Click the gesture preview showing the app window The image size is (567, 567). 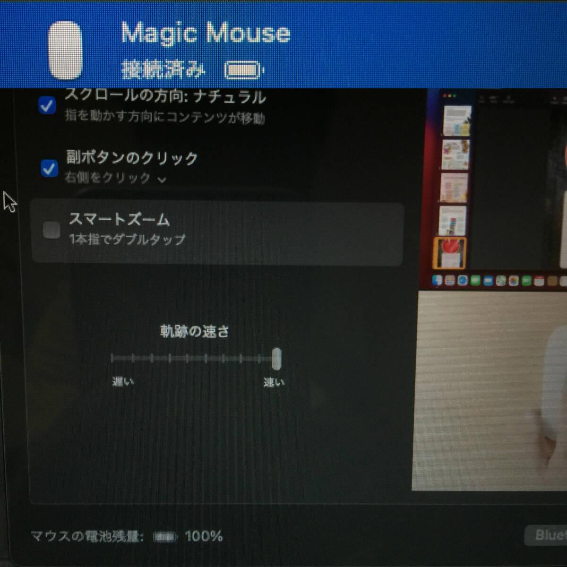[493, 189]
